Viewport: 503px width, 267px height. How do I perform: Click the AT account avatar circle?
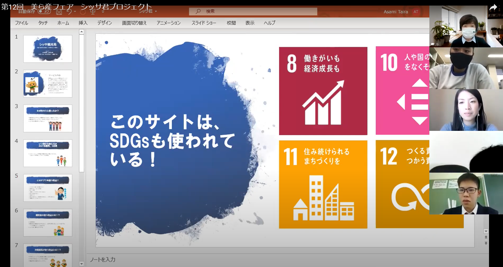(x=416, y=12)
